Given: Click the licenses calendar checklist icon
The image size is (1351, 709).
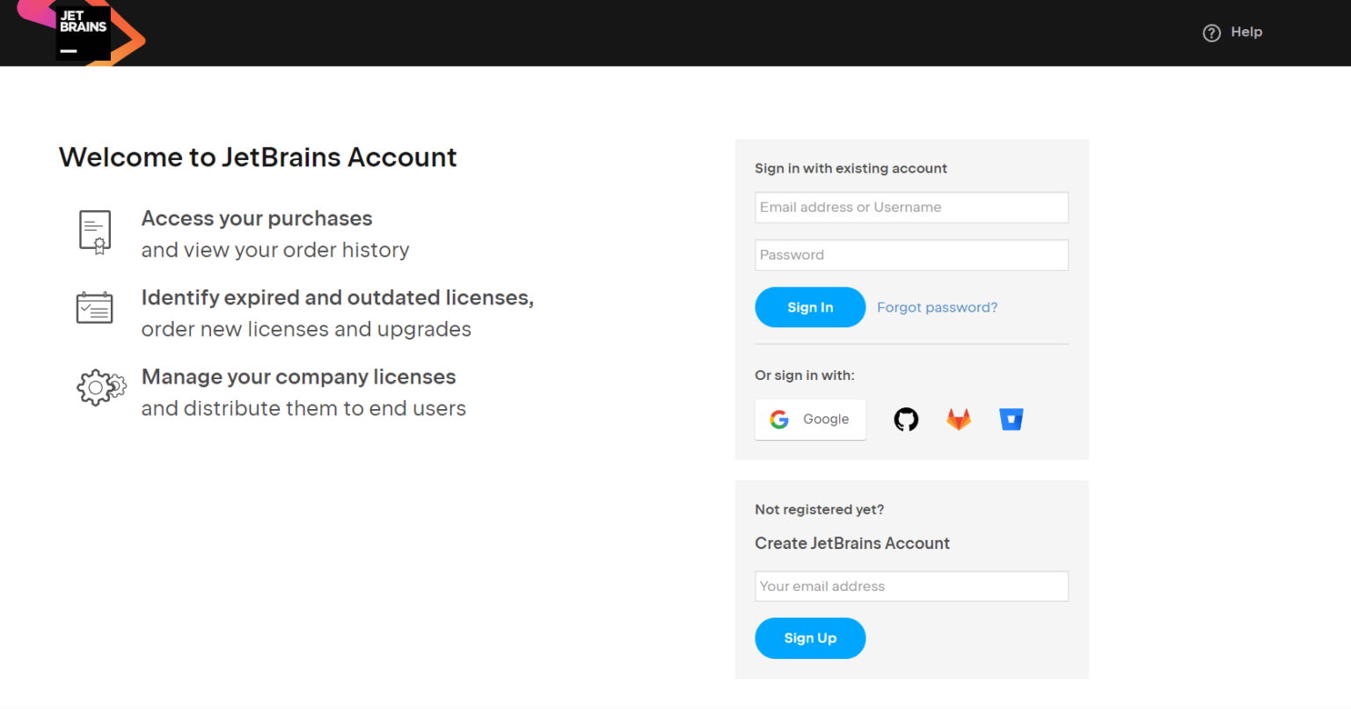Looking at the screenshot, I should (x=95, y=308).
